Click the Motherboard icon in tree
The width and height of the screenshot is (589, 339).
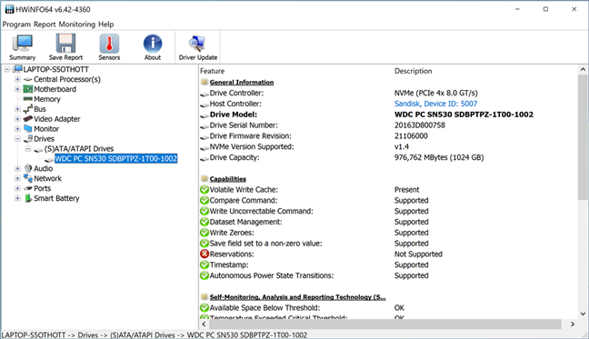tap(28, 89)
